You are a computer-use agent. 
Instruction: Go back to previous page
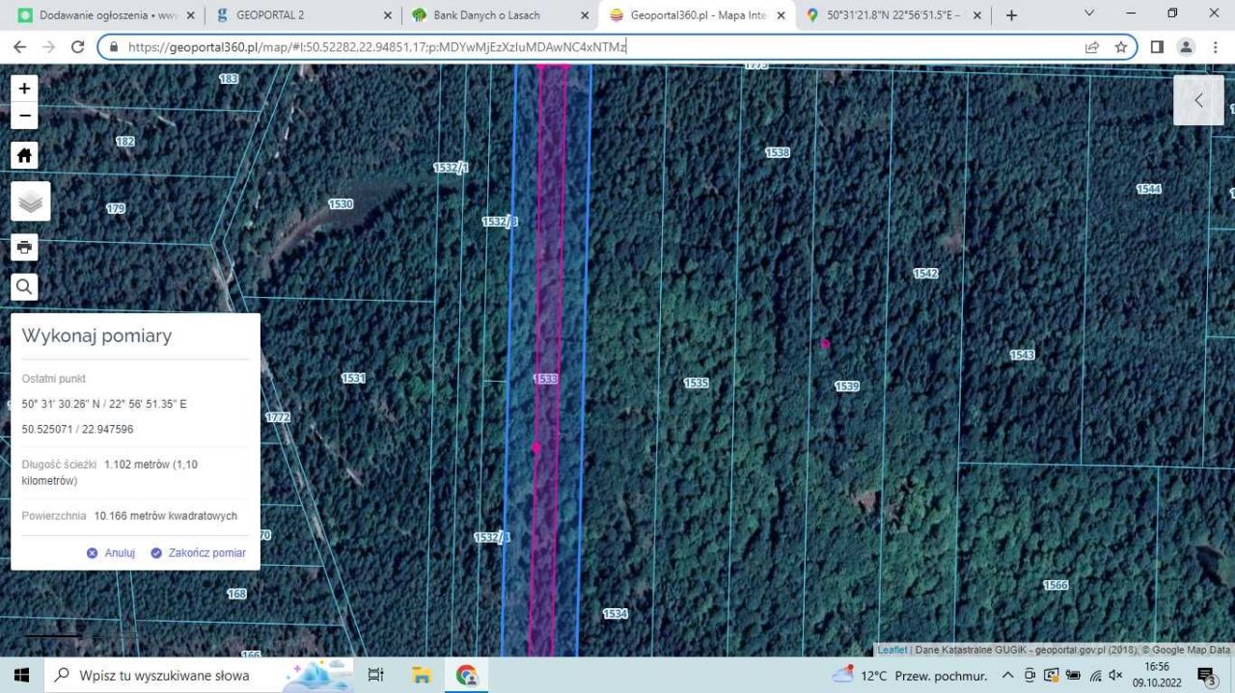click(19, 46)
